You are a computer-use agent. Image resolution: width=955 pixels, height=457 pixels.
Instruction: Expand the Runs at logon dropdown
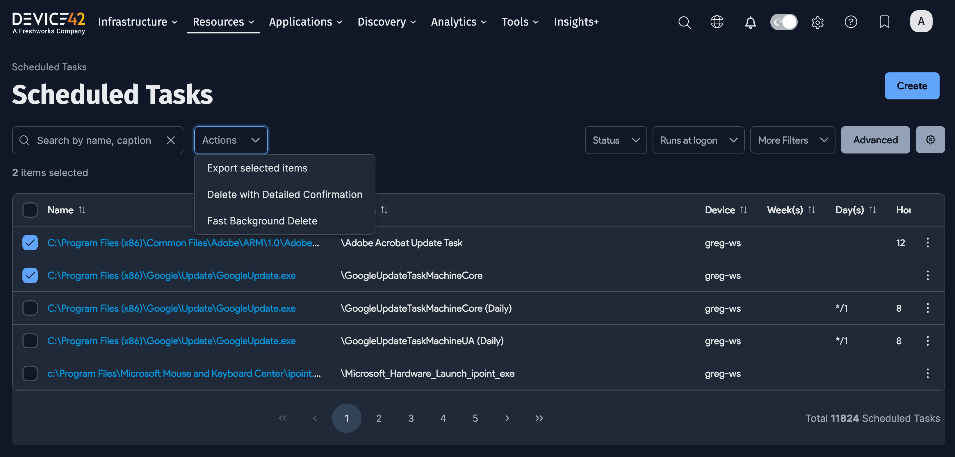coord(699,140)
